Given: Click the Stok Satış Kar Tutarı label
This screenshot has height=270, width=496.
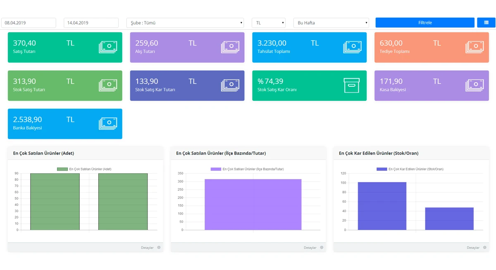Looking at the screenshot, I should [x=155, y=90].
